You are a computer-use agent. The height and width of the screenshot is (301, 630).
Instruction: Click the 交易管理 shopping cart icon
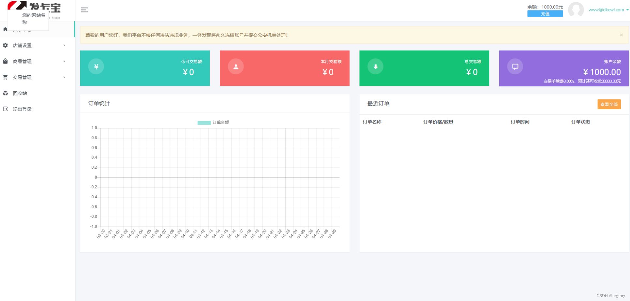click(x=5, y=77)
